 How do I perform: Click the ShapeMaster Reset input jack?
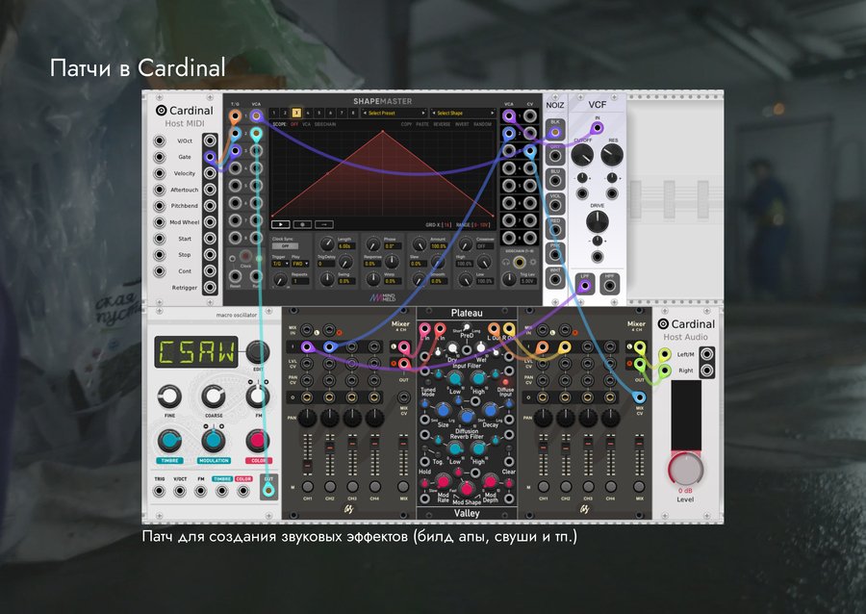236,275
